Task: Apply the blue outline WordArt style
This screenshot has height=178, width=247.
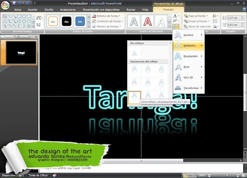Action: (134, 22)
